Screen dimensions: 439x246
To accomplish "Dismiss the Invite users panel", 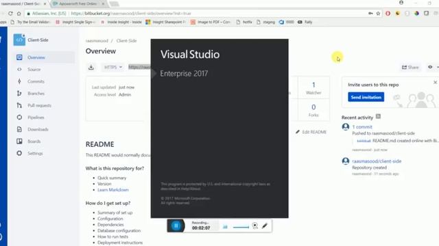I will click(x=435, y=82).
